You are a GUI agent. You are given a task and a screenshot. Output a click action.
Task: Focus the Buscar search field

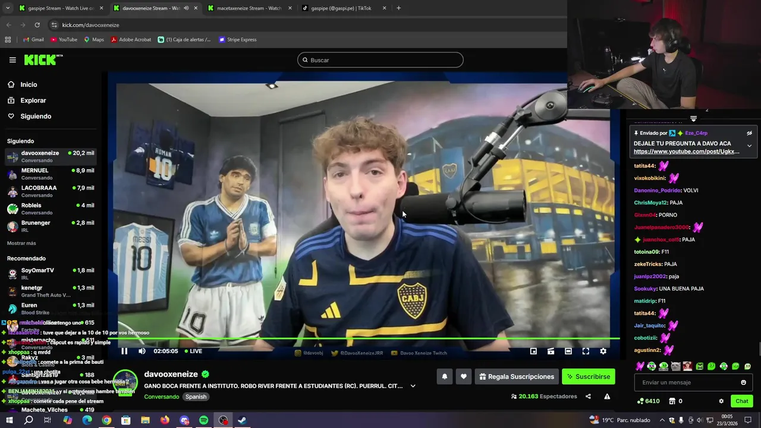point(380,60)
